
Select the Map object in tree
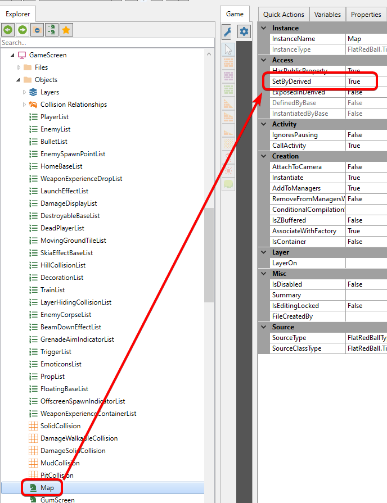point(47,488)
